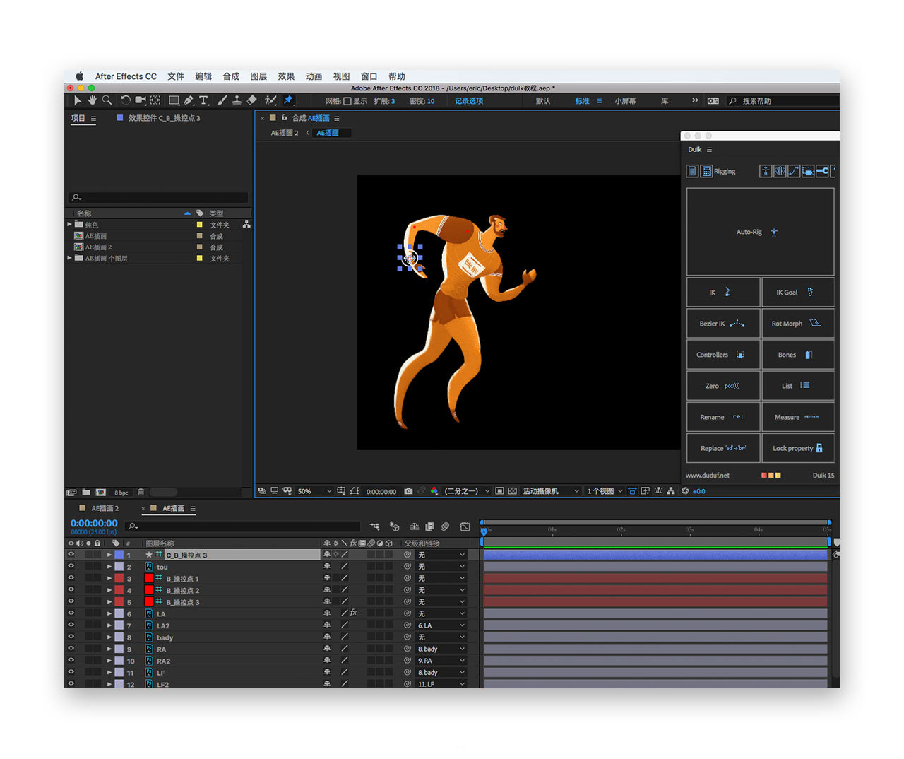Enable motion blur icon in timeline header
Image resolution: width=904 pixels, height=759 pixels.
click(445, 526)
